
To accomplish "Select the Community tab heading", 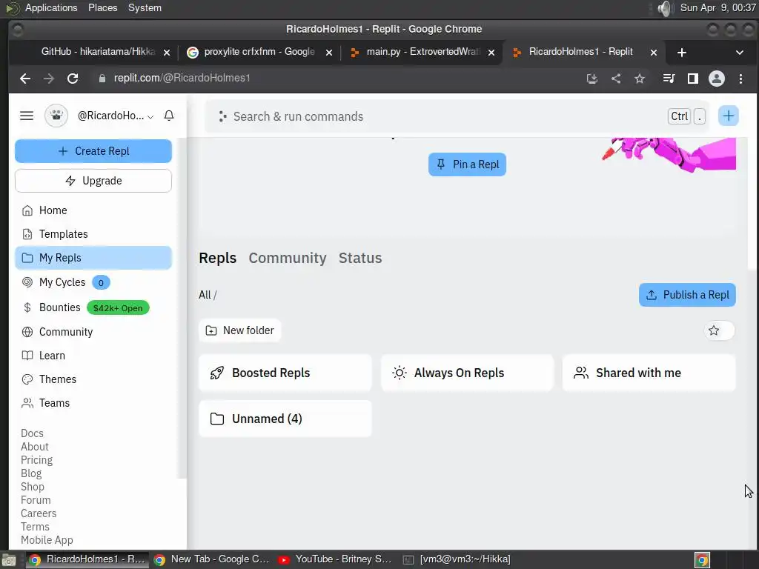I will pos(288,258).
